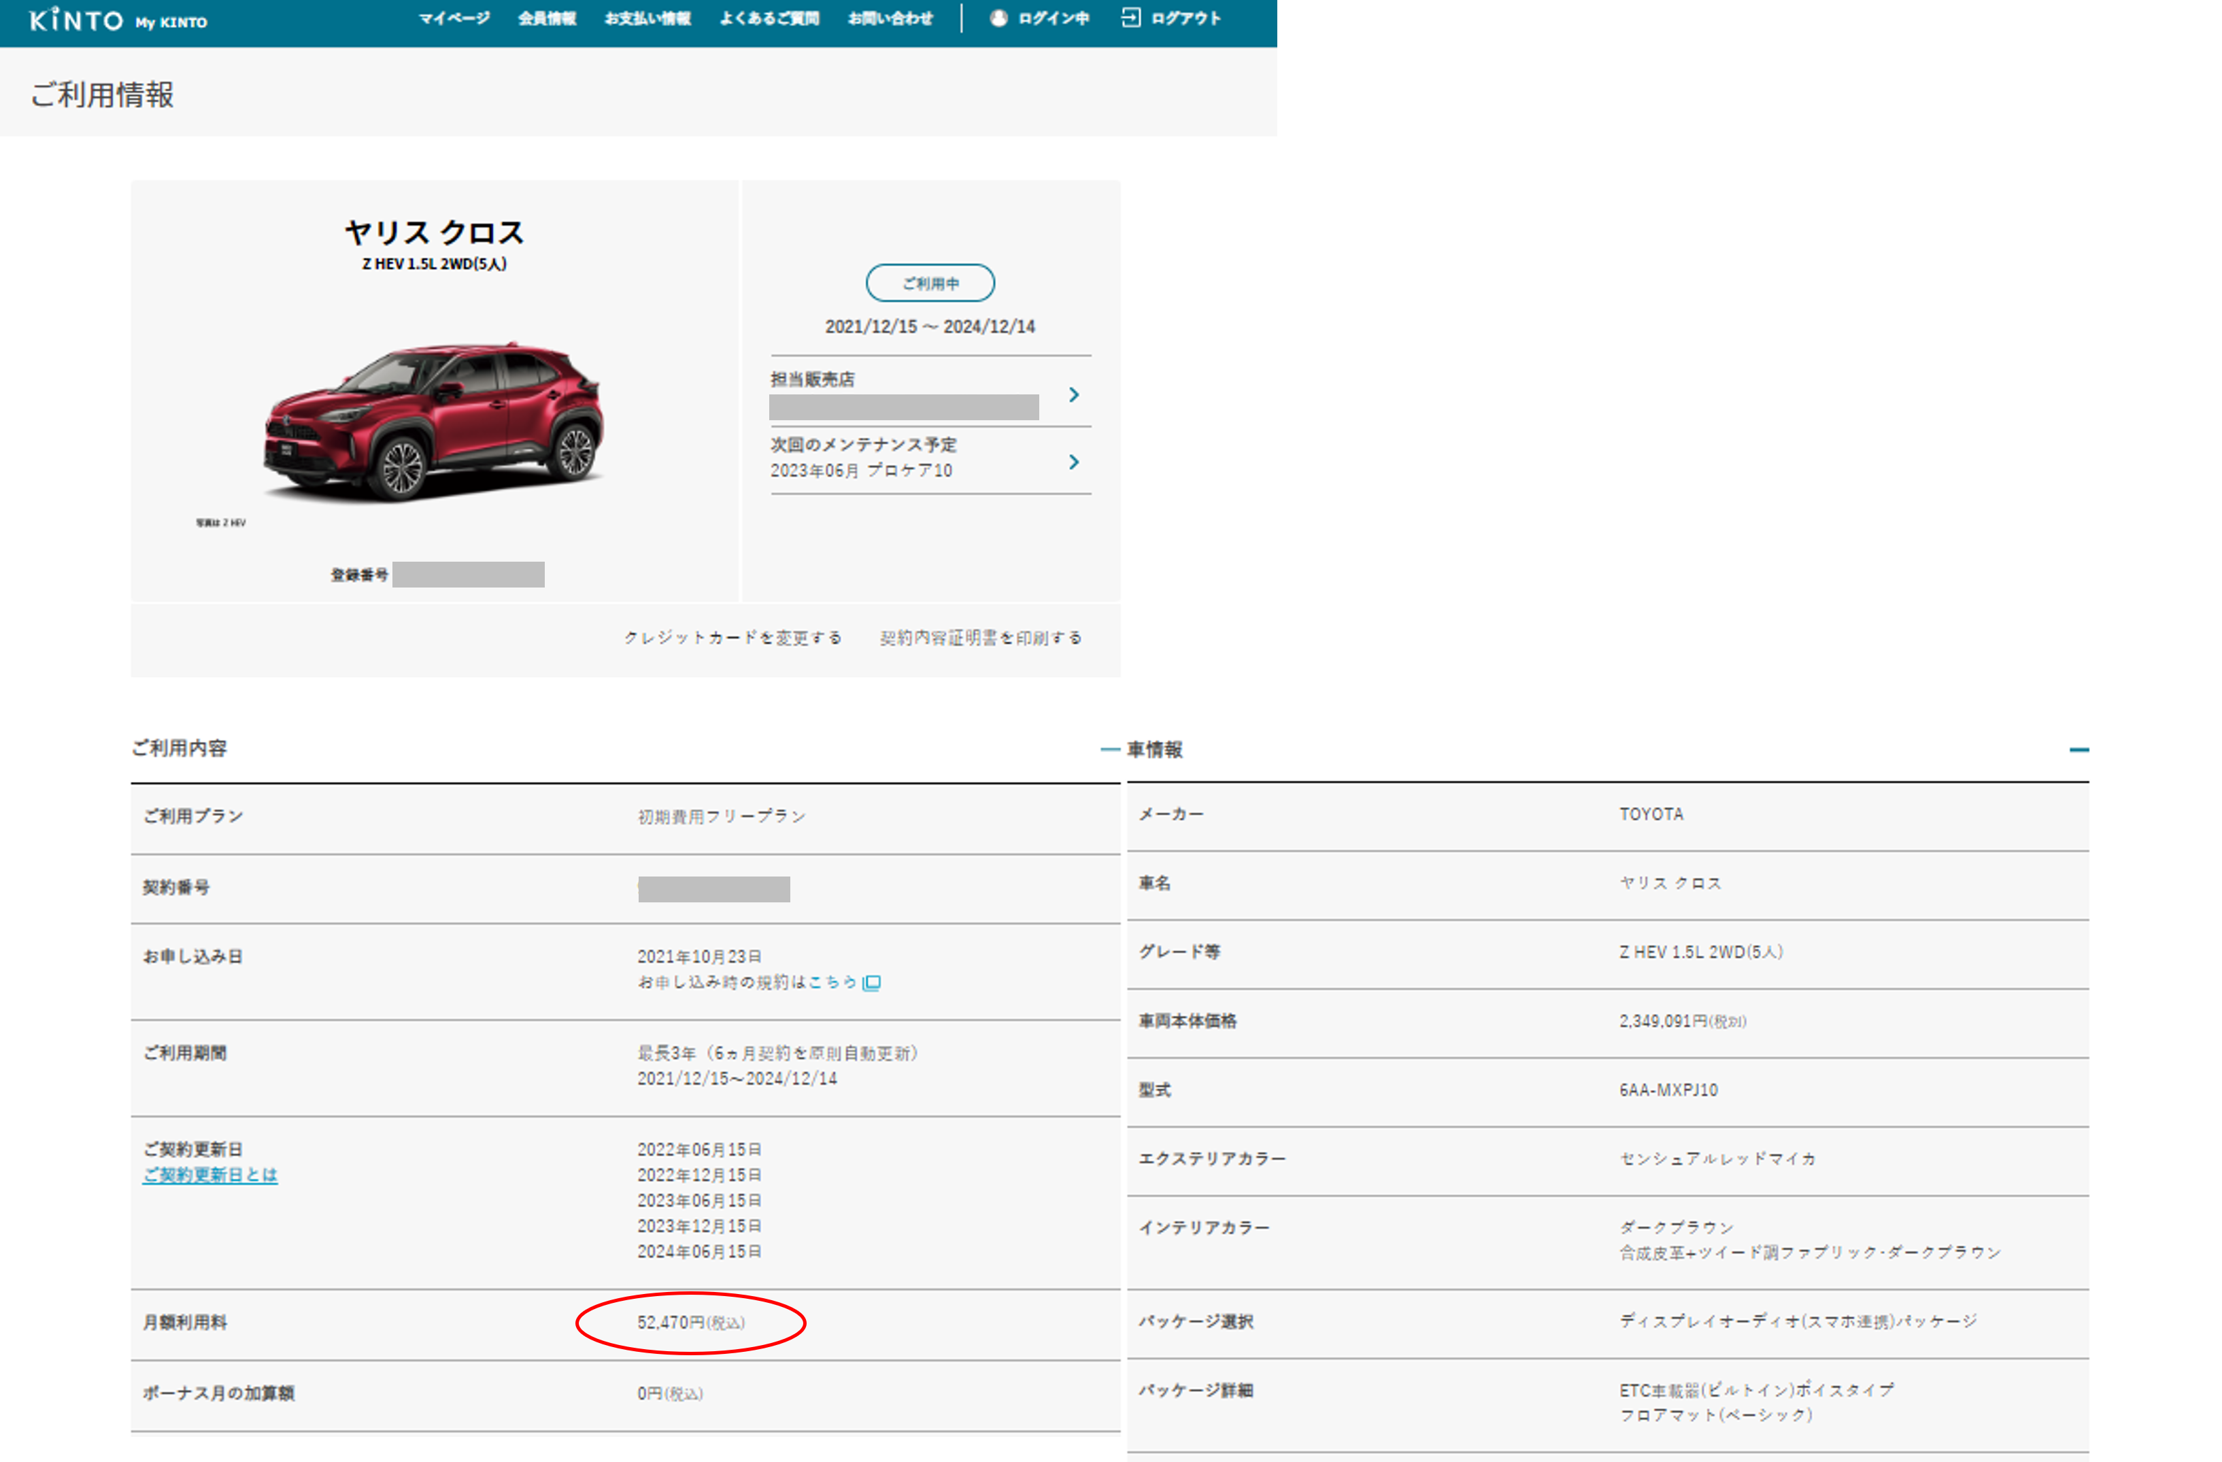The width and height of the screenshot is (2222, 1462).
Task: Collapse the 車情報 section
Action: coord(2078,749)
